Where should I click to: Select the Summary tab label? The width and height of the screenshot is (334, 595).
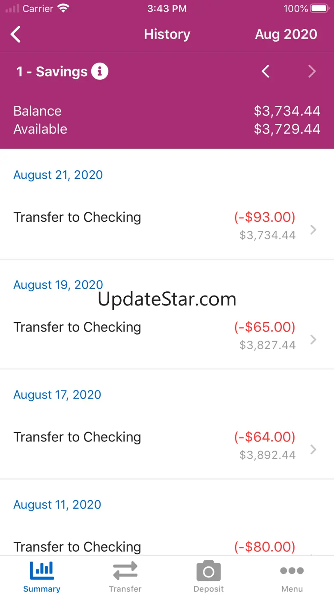(42, 589)
